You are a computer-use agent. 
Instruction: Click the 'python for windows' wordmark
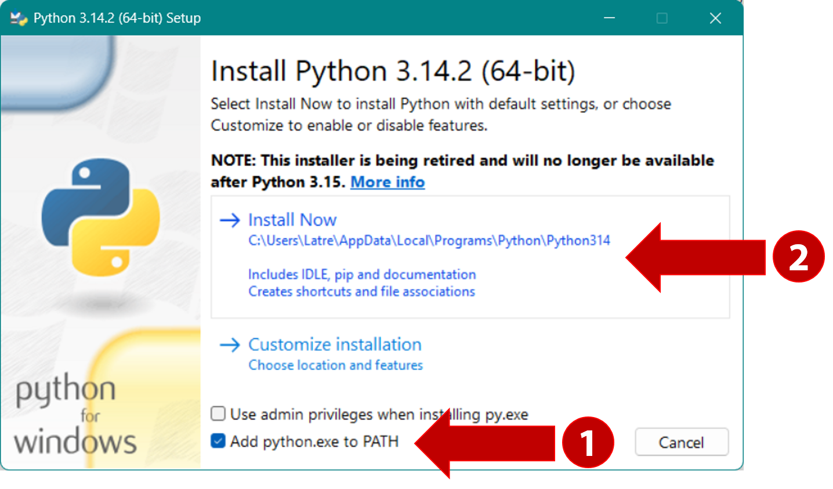click(74, 415)
